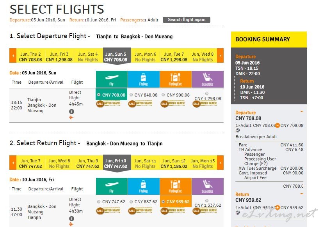Screen dimensions: 322x227
Task: Pick Jun, Thu 2 departure date tab
Action: point(30,57)
